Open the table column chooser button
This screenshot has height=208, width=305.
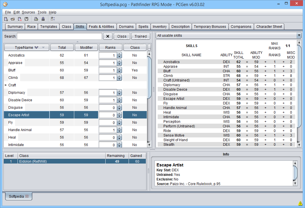pyautogui.click(x=149, y=47)
